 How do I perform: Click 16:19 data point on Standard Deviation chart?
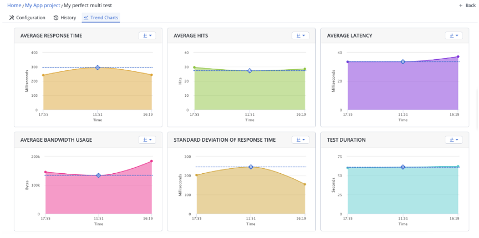305,184
